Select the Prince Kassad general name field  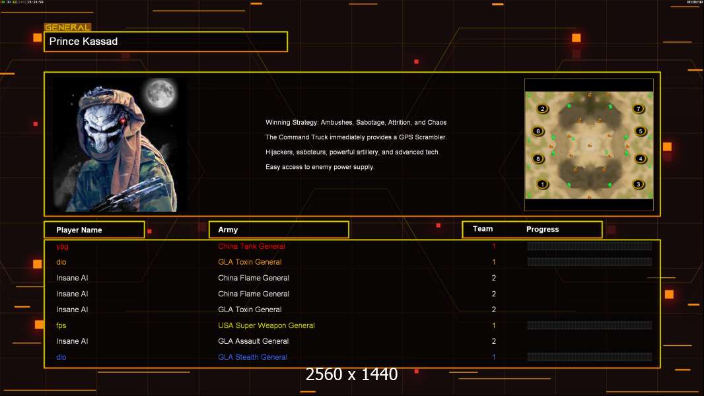click(166, 42)
